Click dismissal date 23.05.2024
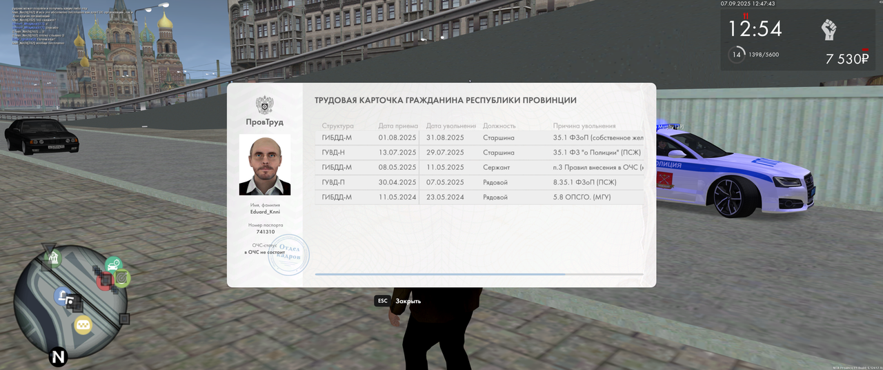Image resolution: width=883 pixels, height=370 pixels. (445, 197)
